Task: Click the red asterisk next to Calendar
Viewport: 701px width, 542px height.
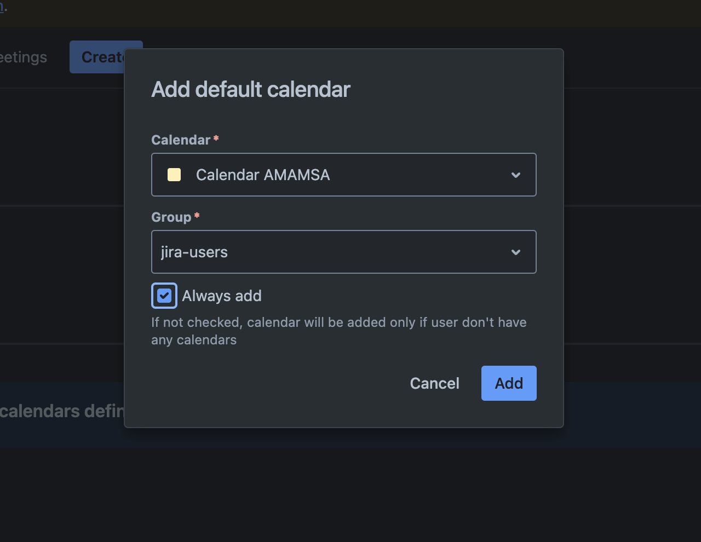Action: click(x=216, y=139)
